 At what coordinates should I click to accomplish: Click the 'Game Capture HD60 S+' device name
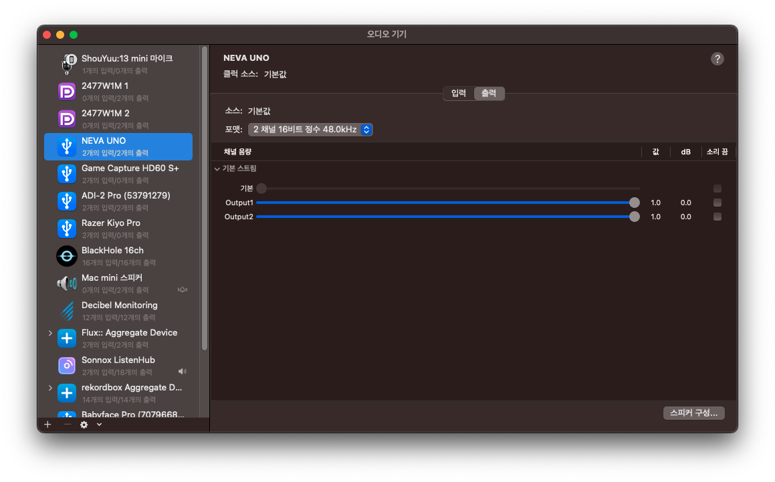coord(130,168)
